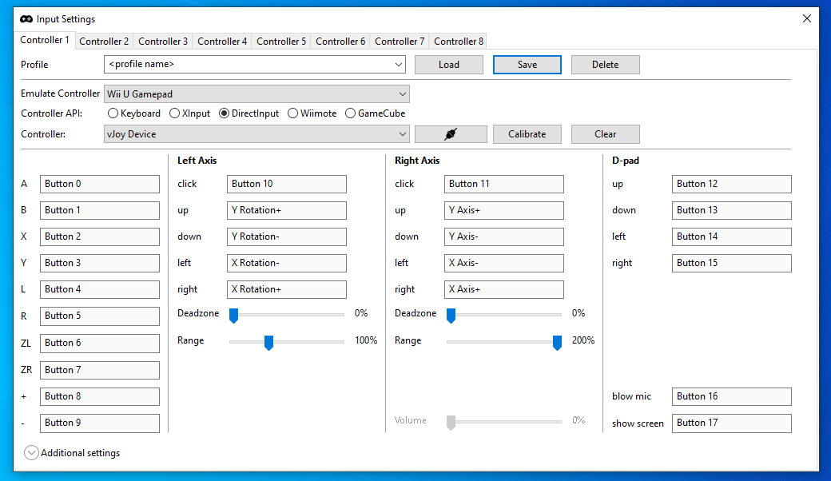Switch to the Controller 3 tab
Screen dimensions: 831x481
[x=163, y=42]
